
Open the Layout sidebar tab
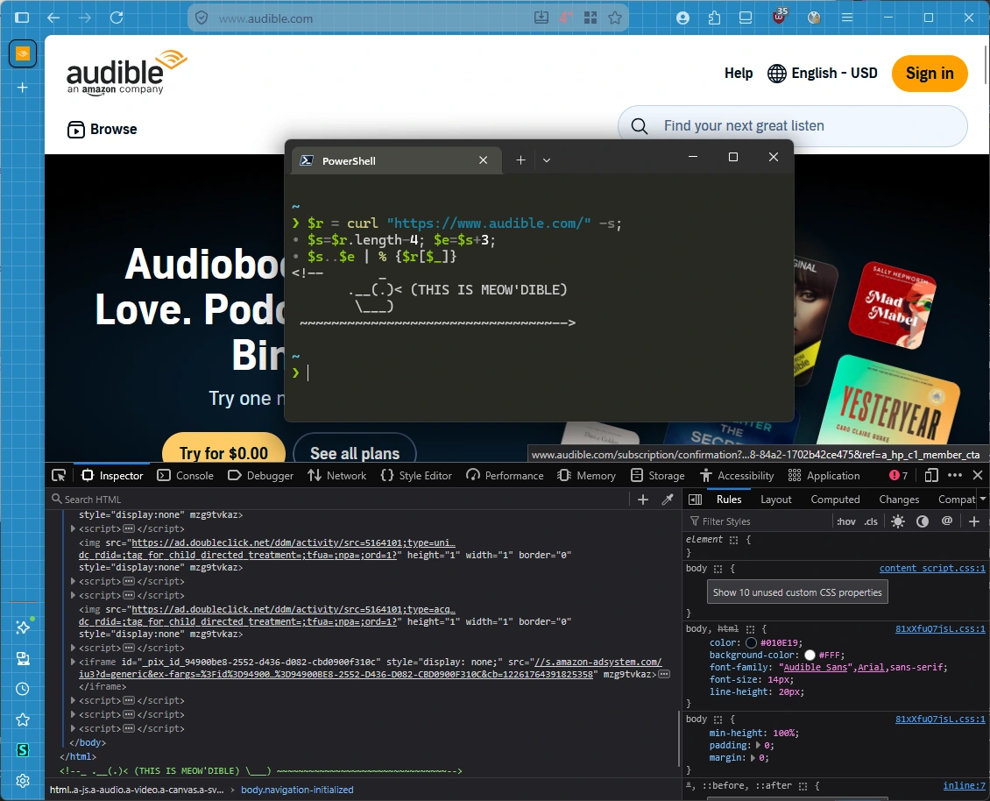point(776,499)
